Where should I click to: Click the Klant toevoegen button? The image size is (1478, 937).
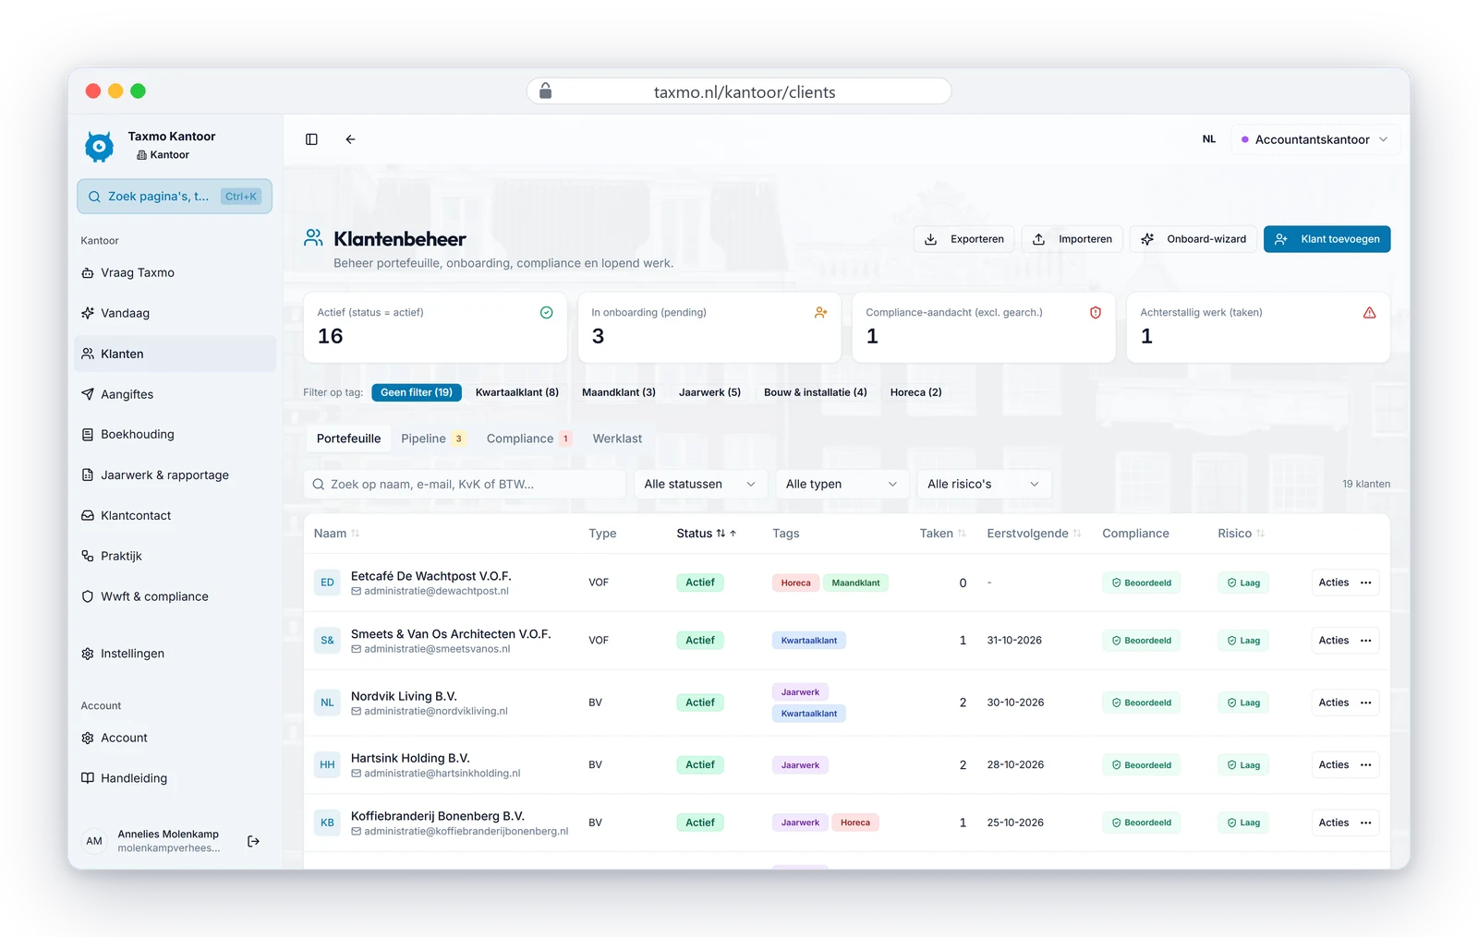click(1327, 239)
